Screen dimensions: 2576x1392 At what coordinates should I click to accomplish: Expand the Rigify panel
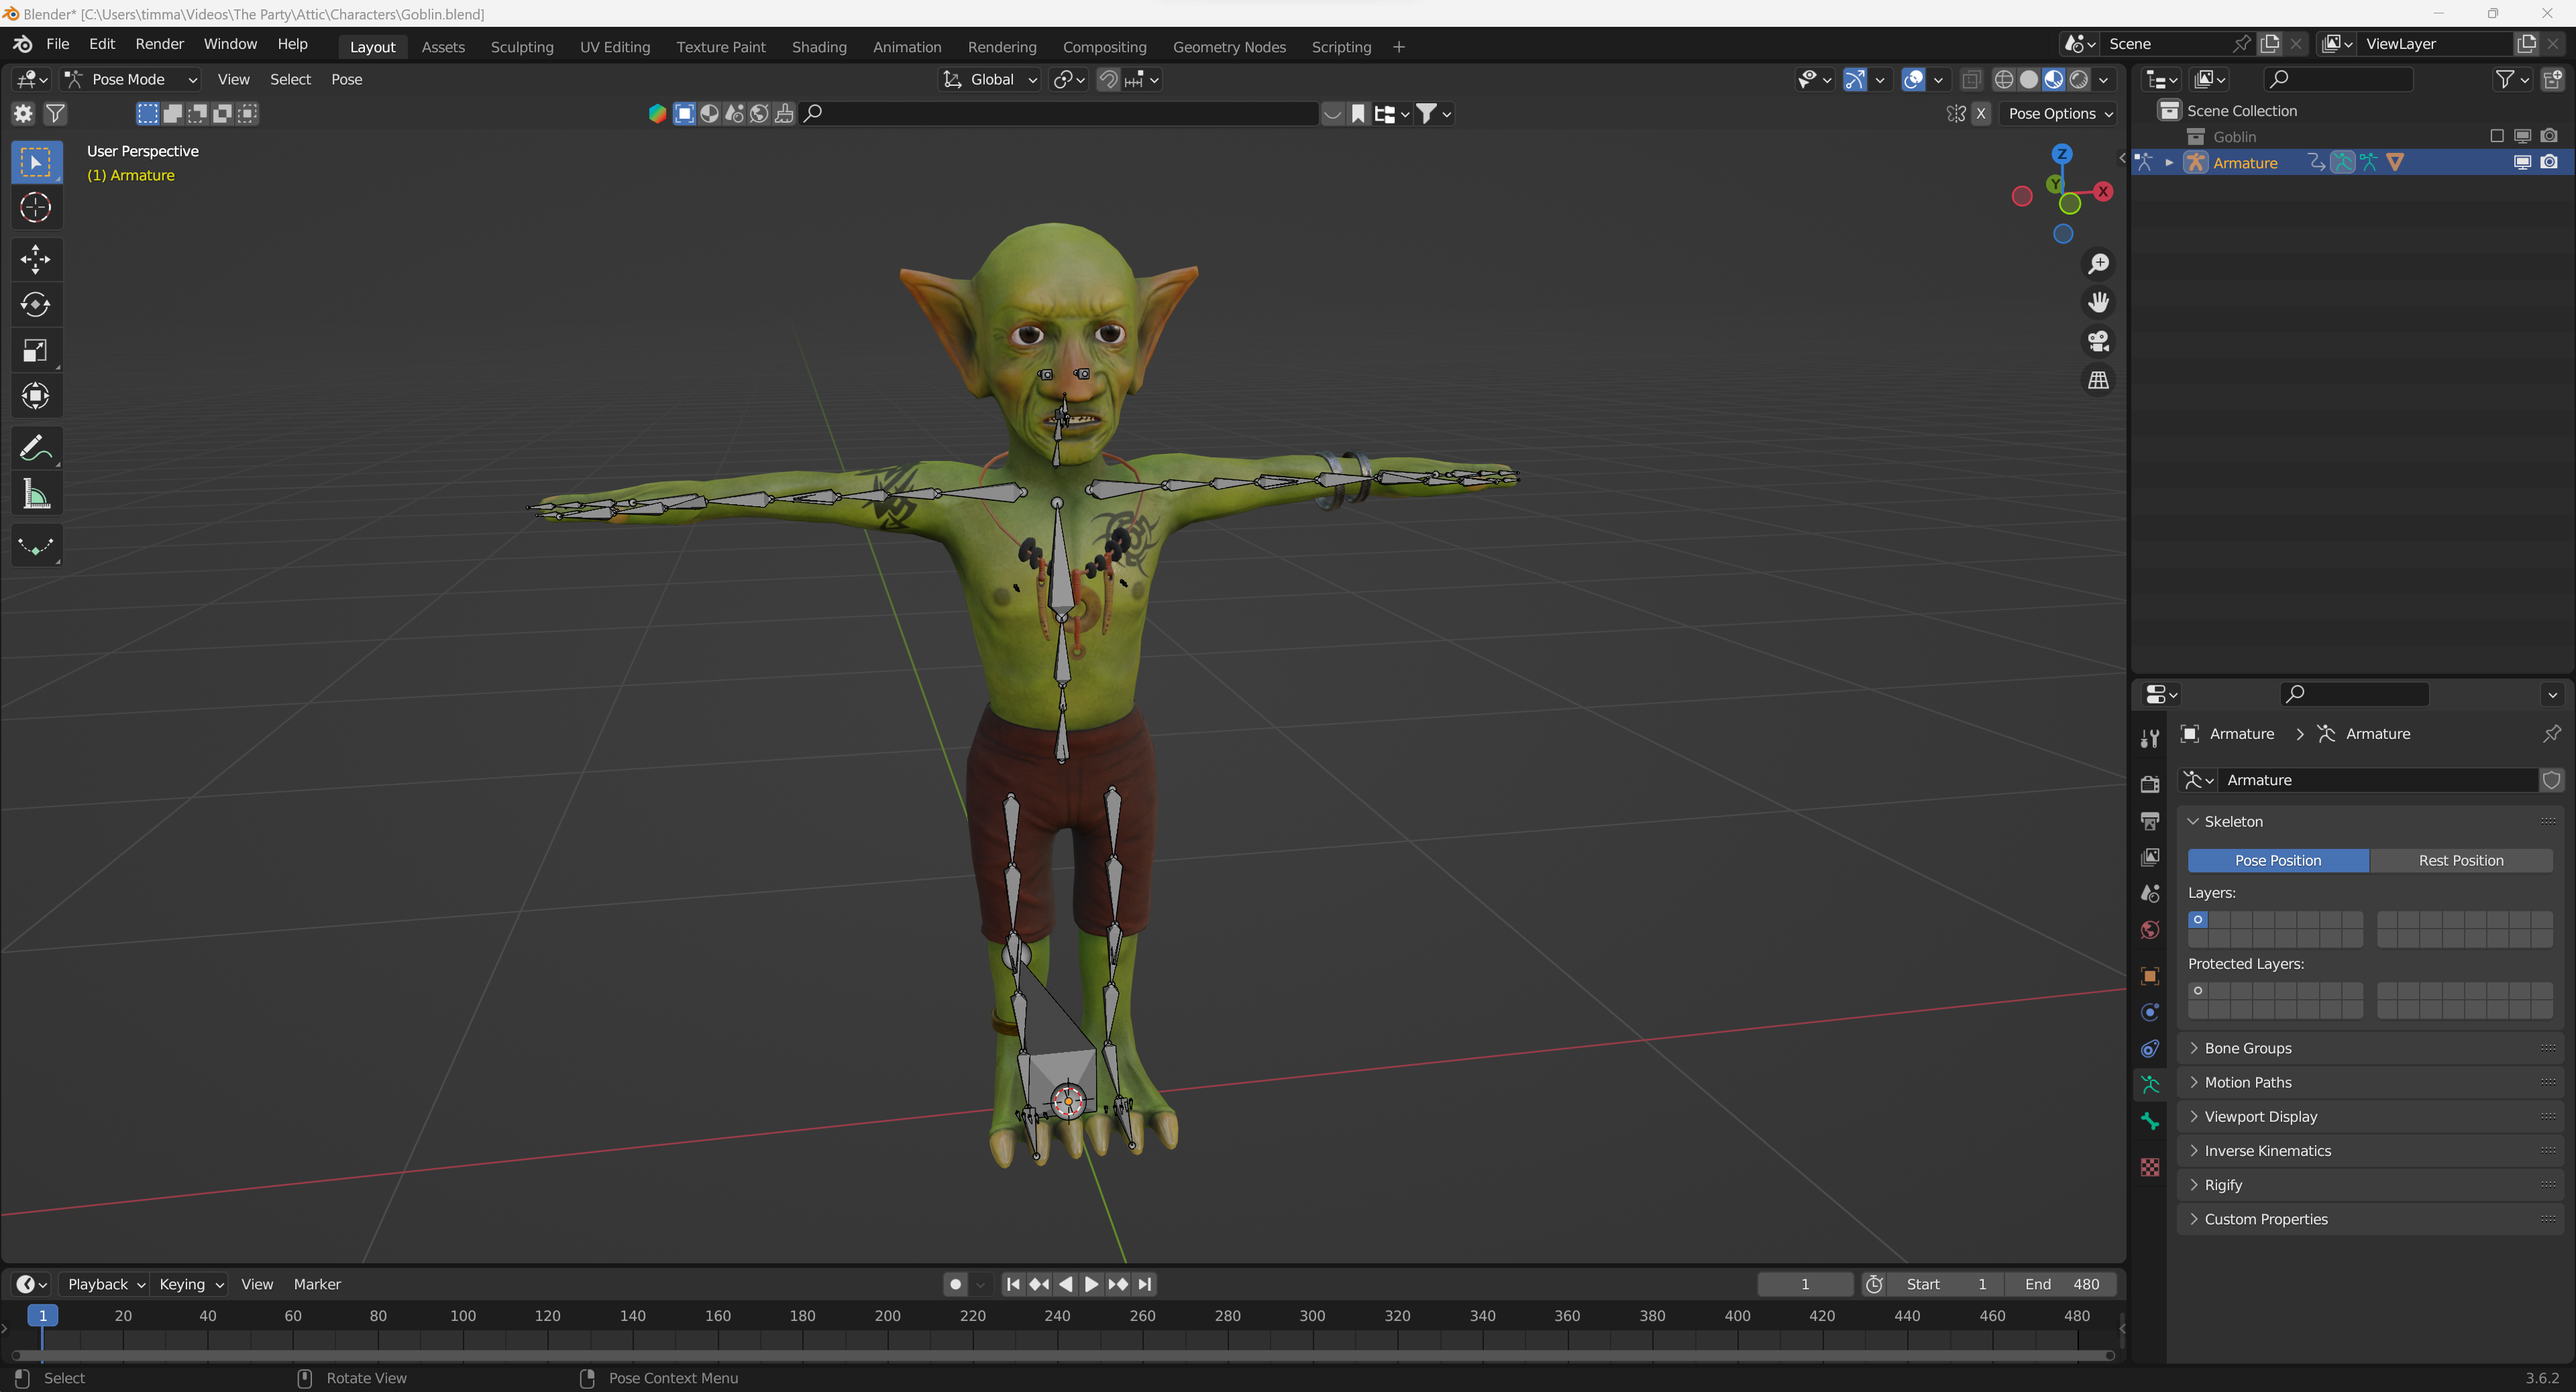(2223, 1185)
